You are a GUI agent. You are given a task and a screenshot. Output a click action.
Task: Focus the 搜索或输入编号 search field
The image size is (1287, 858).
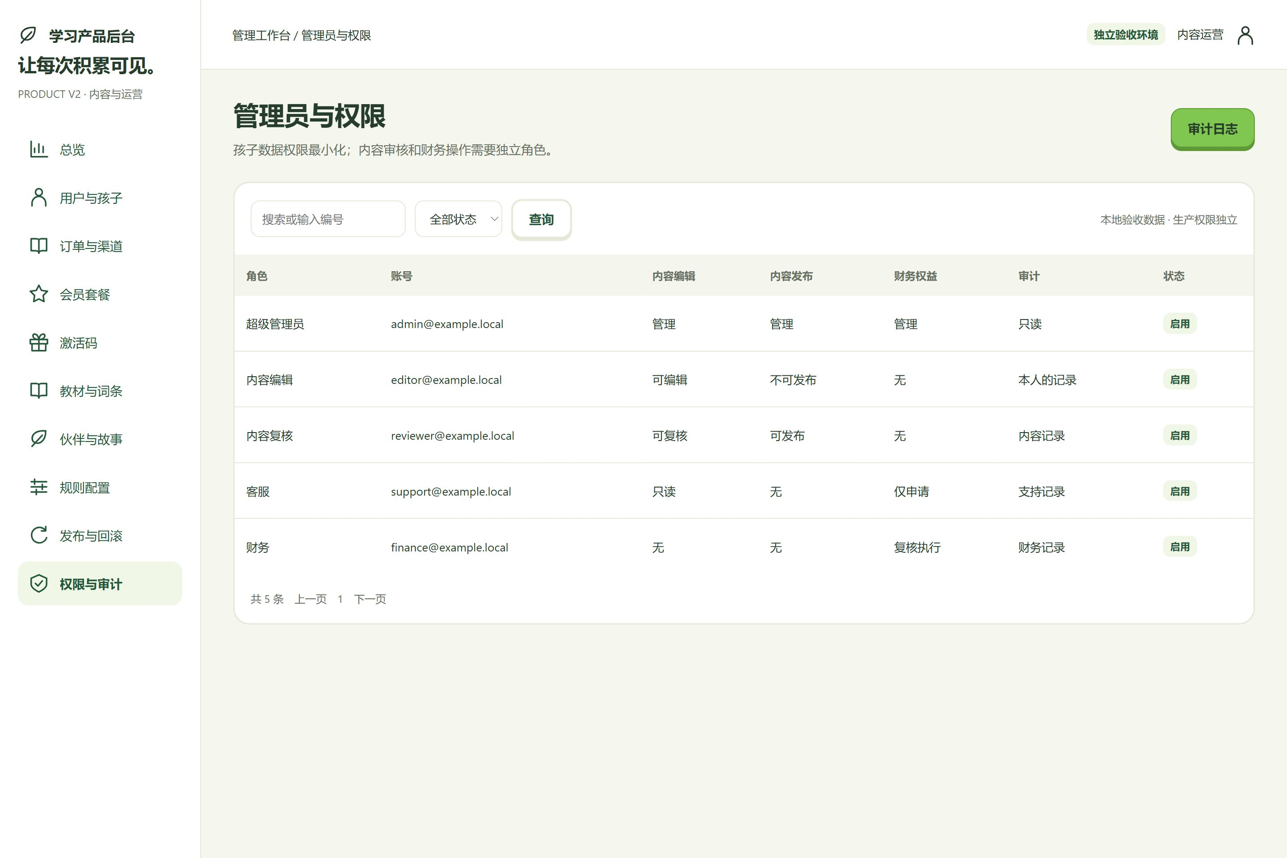coord(328,219)
